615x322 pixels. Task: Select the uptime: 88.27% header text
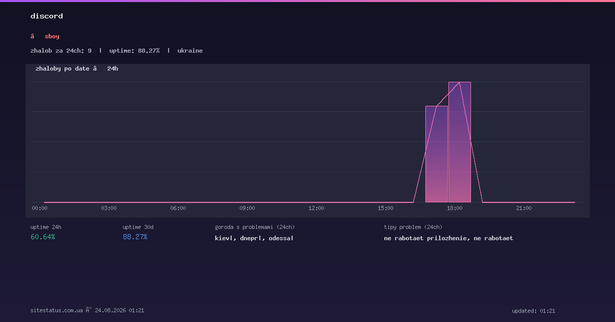[x=134, y=51]
